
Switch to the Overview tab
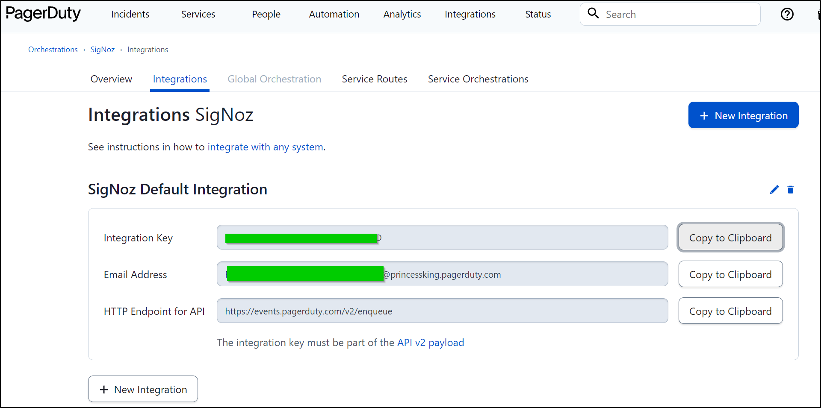pos(111,79)
